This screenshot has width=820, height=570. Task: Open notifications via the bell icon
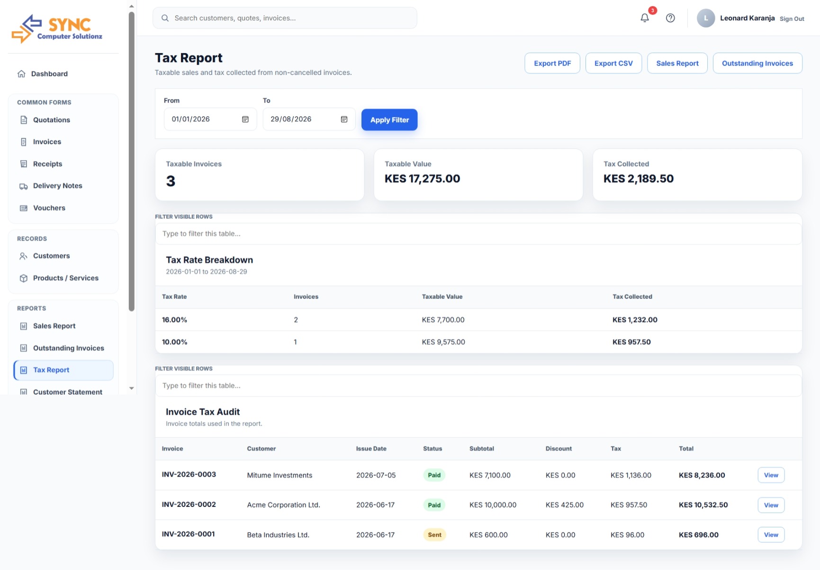[x=645, y=18]
